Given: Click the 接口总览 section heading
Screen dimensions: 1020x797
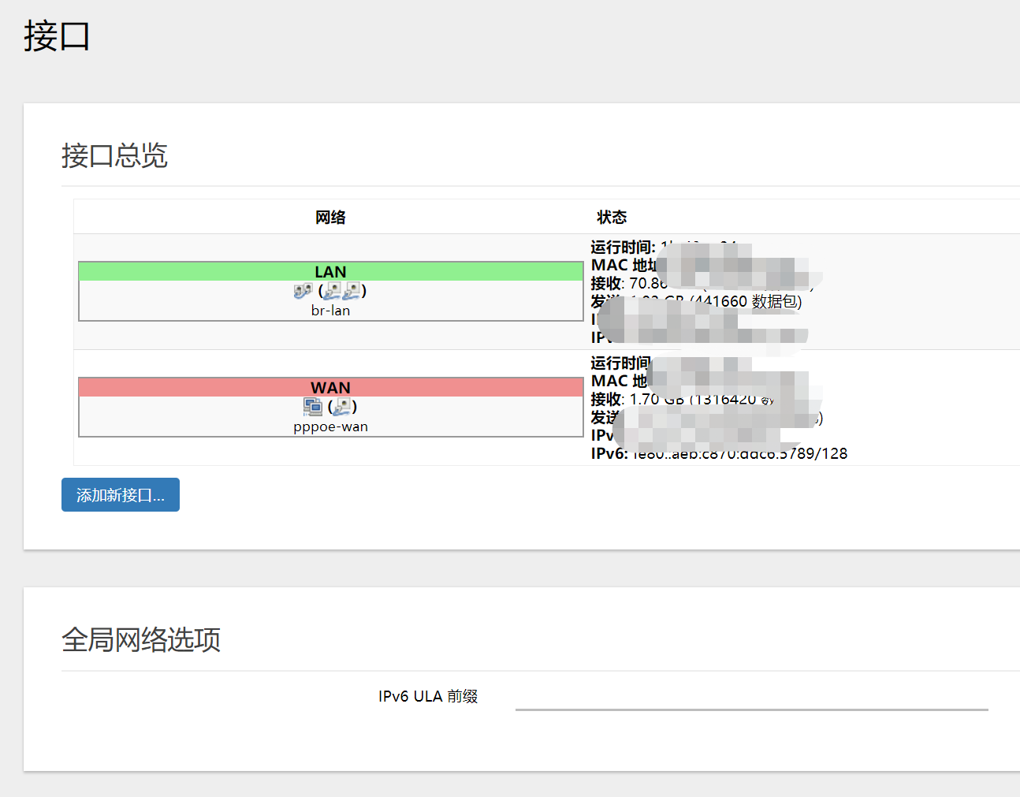Looking at the screenshot, I should 115,157.
